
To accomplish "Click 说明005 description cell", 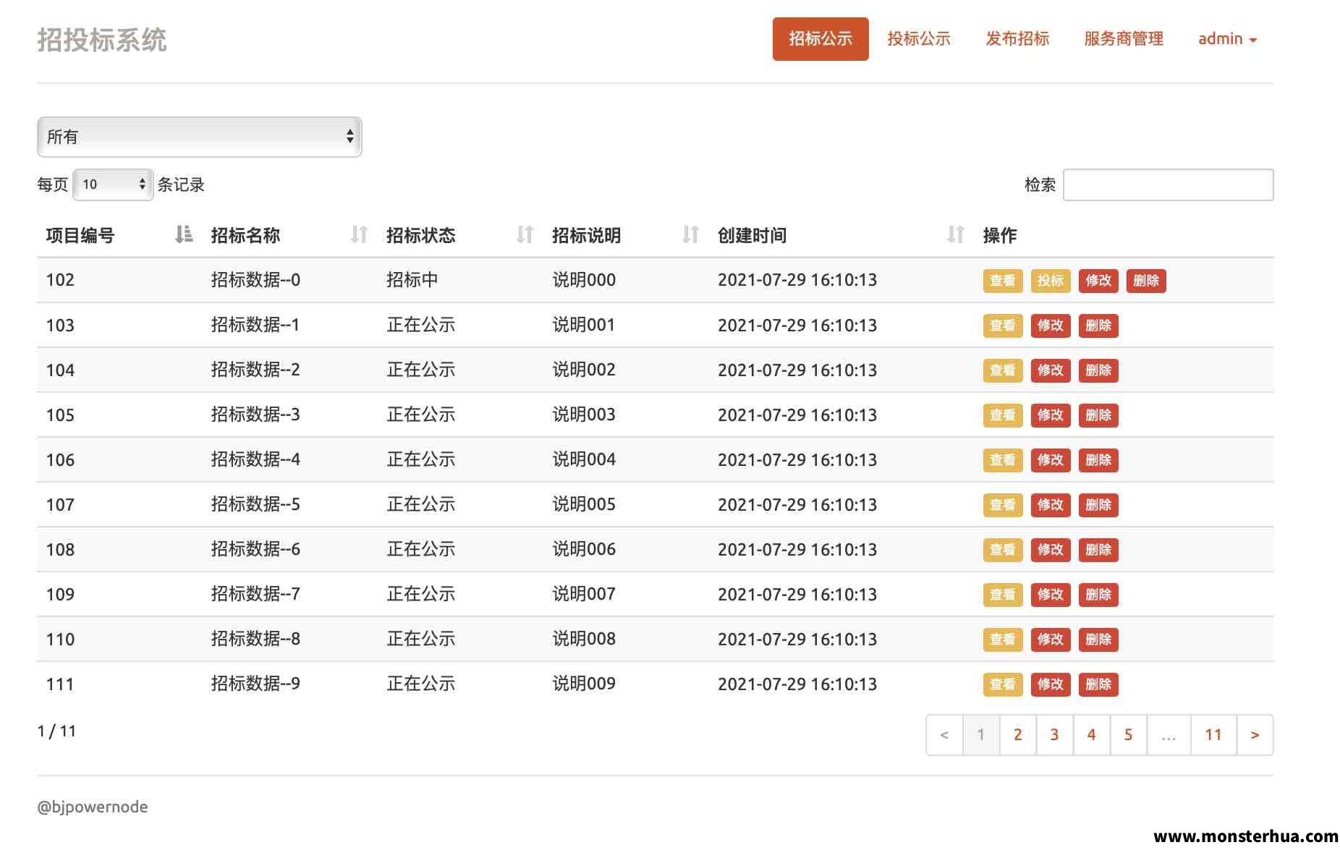I will tap(584, 504).
